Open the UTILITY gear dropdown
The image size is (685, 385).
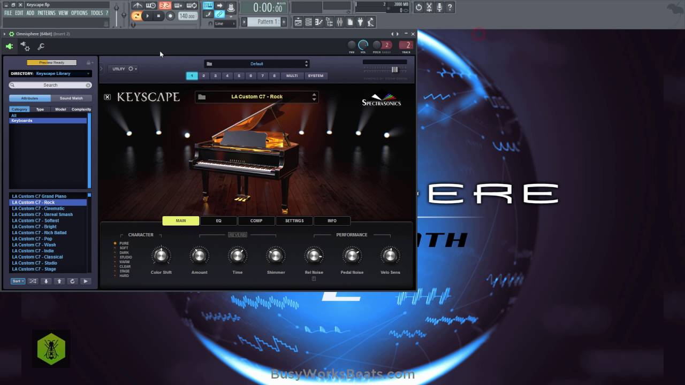coord(124,69)
